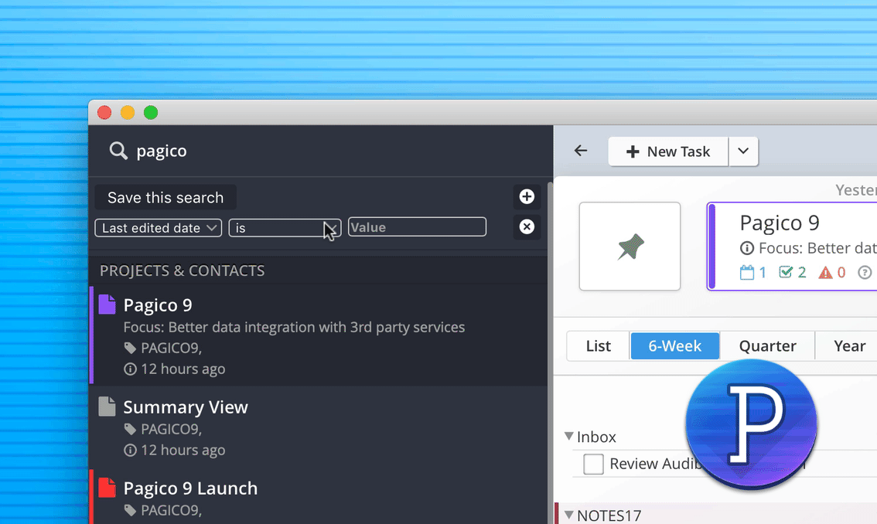Open the Pagico 9 search result

click(319, 335)
